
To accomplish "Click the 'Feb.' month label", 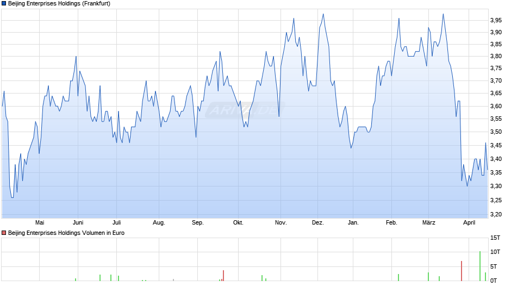I will pos(391,222).
